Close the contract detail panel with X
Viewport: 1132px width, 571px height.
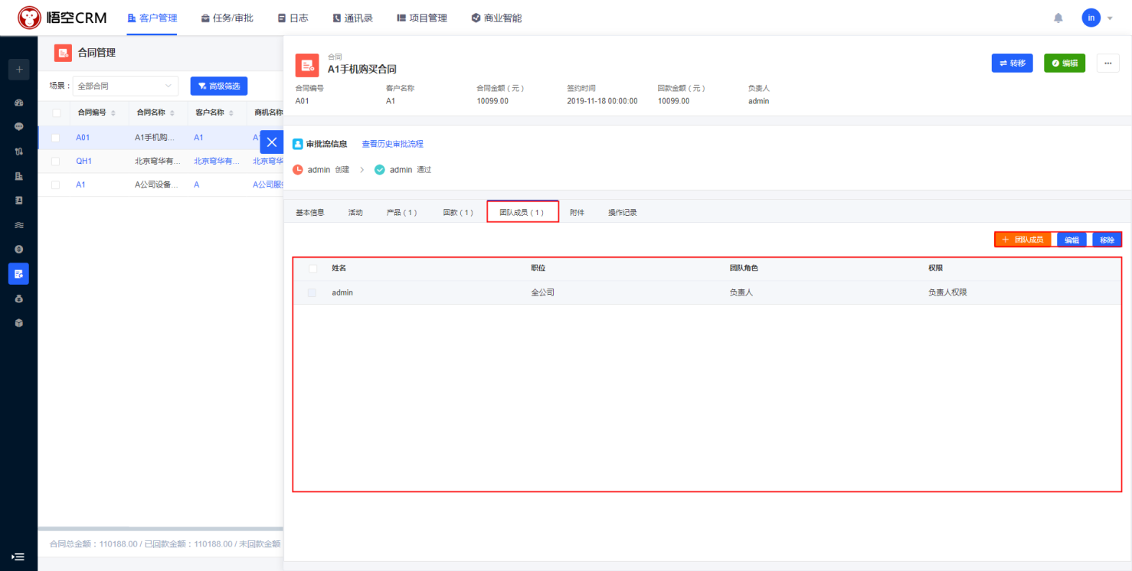[271, 142]
